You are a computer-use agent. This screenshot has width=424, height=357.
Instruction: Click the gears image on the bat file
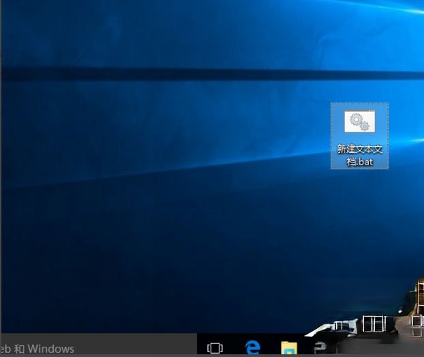pyautogui.click(x=359, y=122)
